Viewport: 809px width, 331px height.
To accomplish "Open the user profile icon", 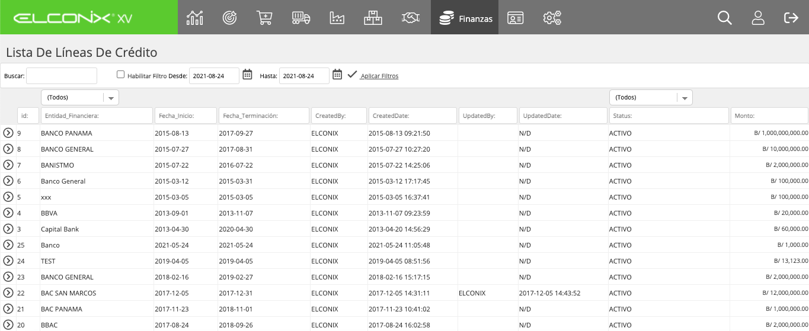I will pos(758,18).
